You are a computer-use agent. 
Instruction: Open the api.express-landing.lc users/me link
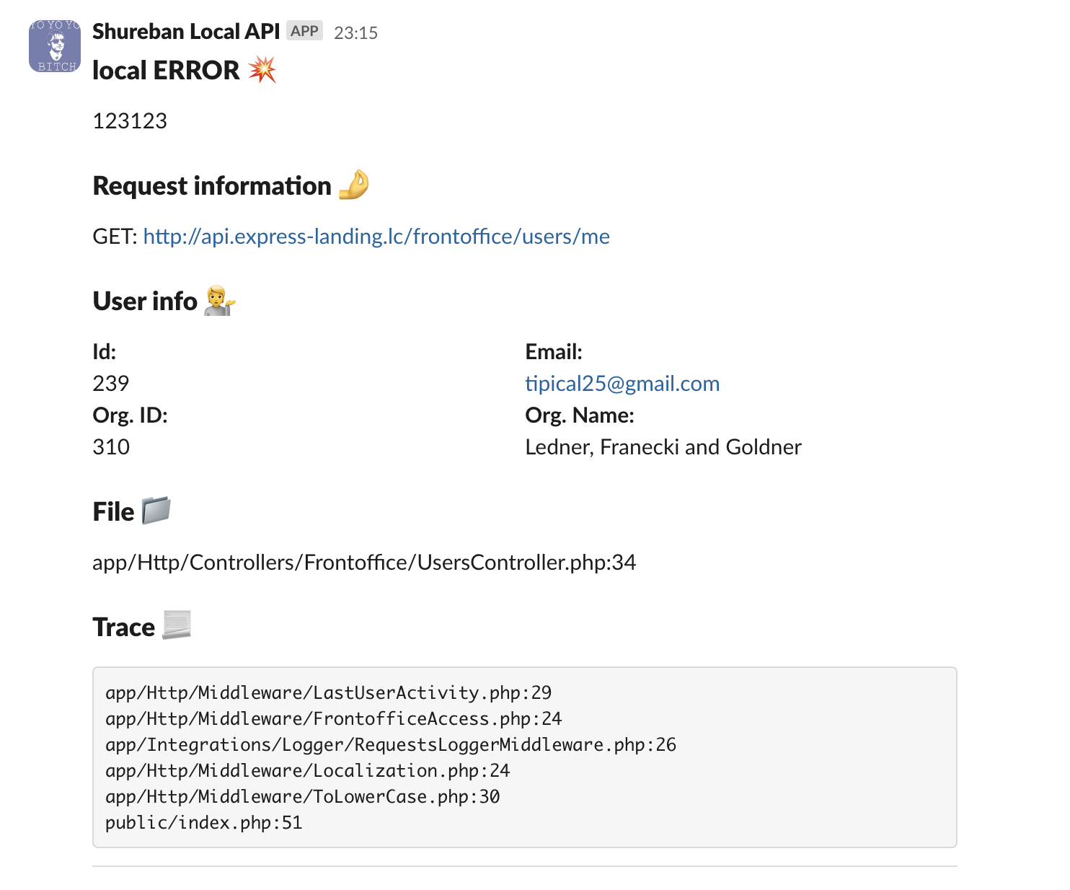pyautogui.click(x=376, y=237)
